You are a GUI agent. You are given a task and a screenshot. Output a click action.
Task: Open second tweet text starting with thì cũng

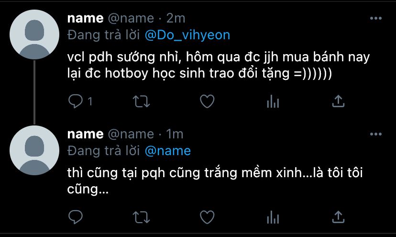click(x=215, y=181)
